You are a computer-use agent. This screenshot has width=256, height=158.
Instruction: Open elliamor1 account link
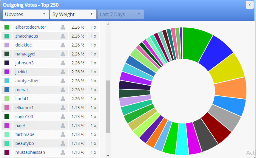tap(24, 108)
